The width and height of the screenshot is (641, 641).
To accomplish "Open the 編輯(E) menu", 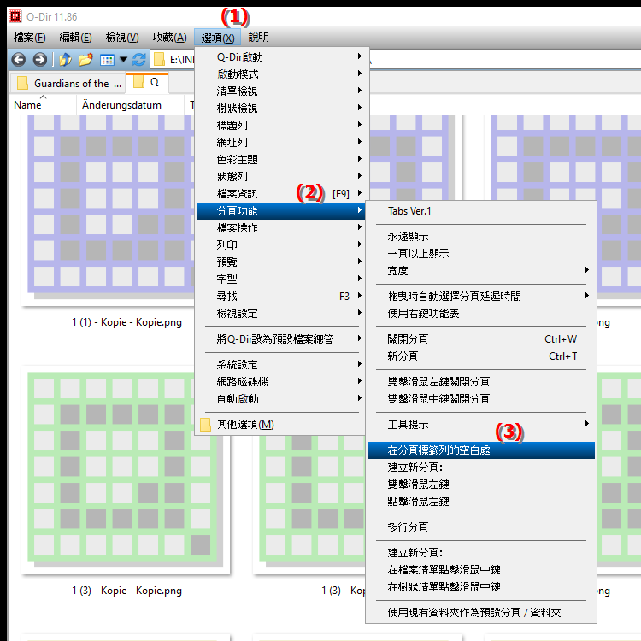I will tap(75, 38).
